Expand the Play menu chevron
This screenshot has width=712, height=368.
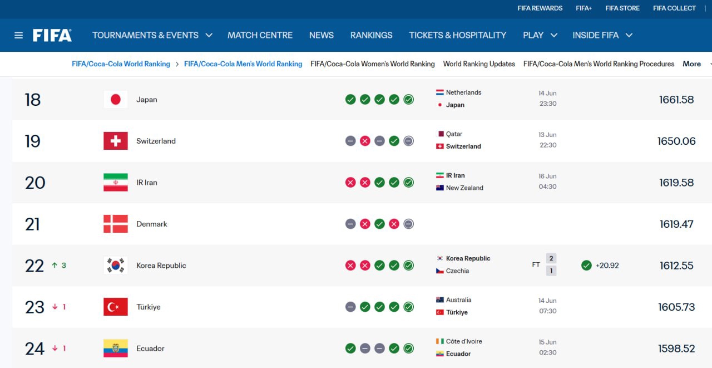(x=554, y=35)
